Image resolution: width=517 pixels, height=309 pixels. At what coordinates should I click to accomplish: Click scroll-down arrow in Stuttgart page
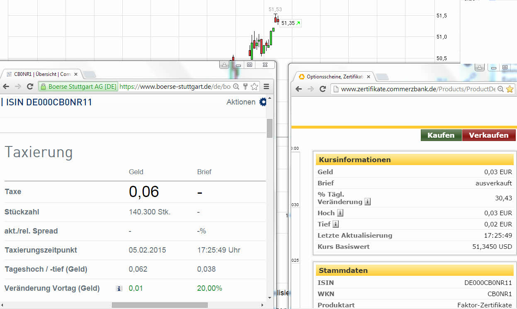point(269,297)
